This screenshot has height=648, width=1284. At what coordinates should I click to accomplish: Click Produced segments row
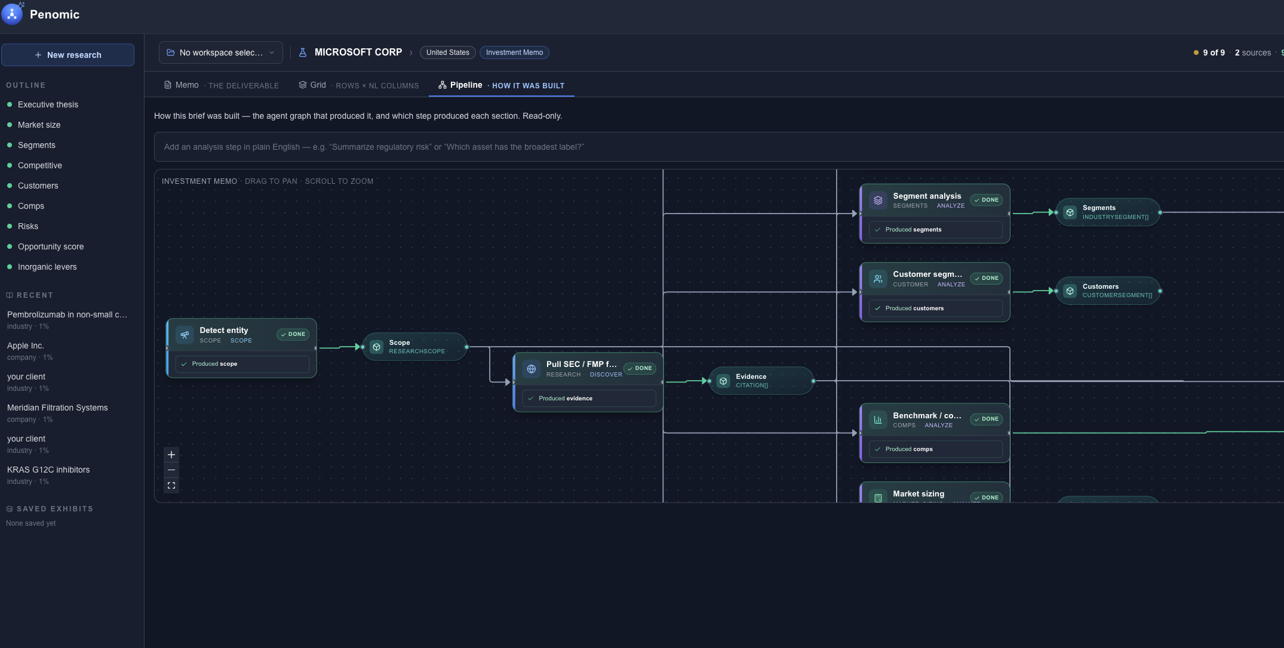point(936,230)
